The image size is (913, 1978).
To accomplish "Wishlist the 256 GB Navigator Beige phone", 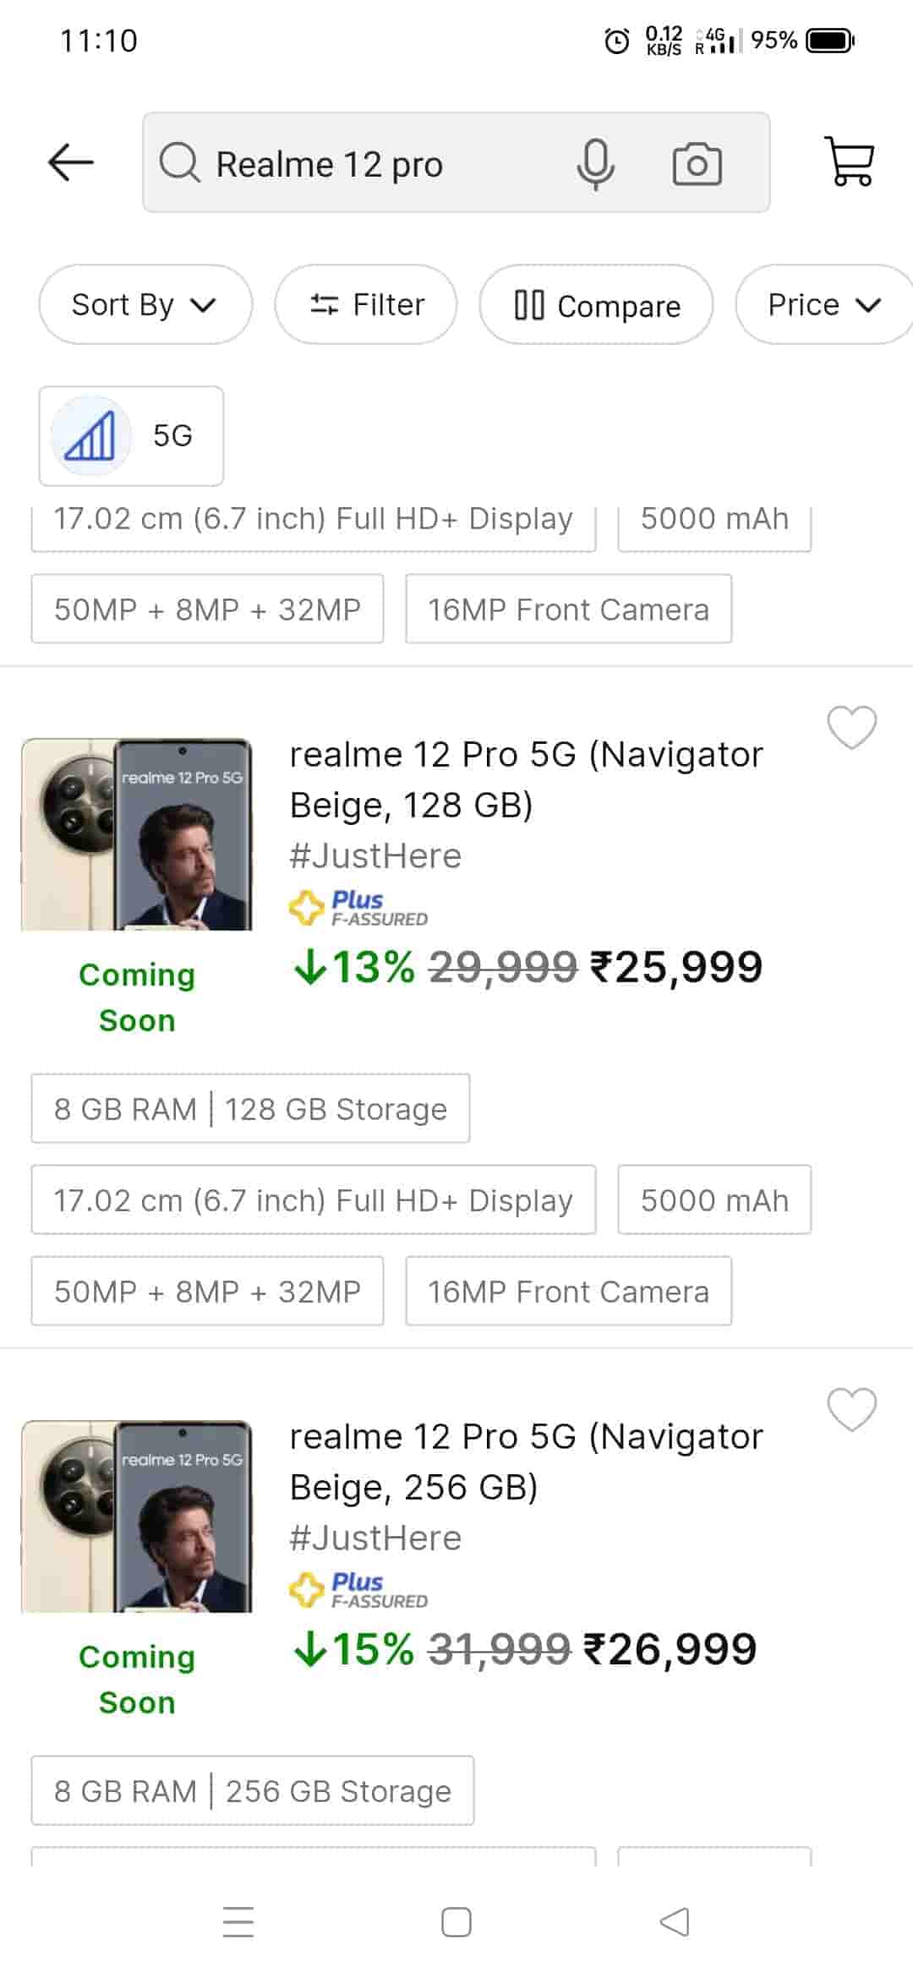I will click(x=851, y=1409).
